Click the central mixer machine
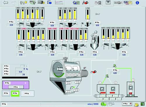Screen dimensions: 146x107 click(69, 75)
